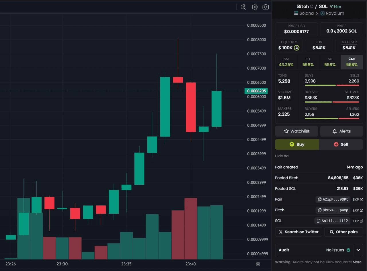The width and height of the screenshot is (367, 271).
Task: Open Other pairs list
Action: click(343, 232)
